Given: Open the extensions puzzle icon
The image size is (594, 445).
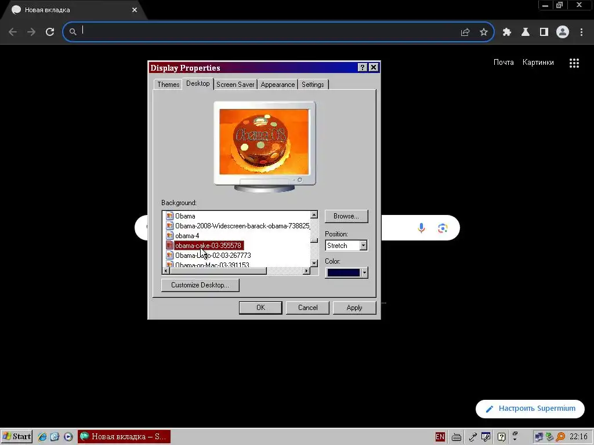Looking at the screenshot, I should [x=507, y=32].
